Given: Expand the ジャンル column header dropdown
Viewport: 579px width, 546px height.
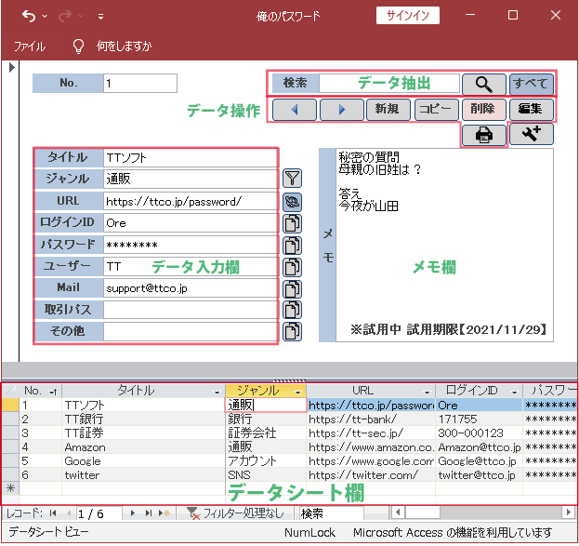Looking at the screenshot, I should pos(298,392).
